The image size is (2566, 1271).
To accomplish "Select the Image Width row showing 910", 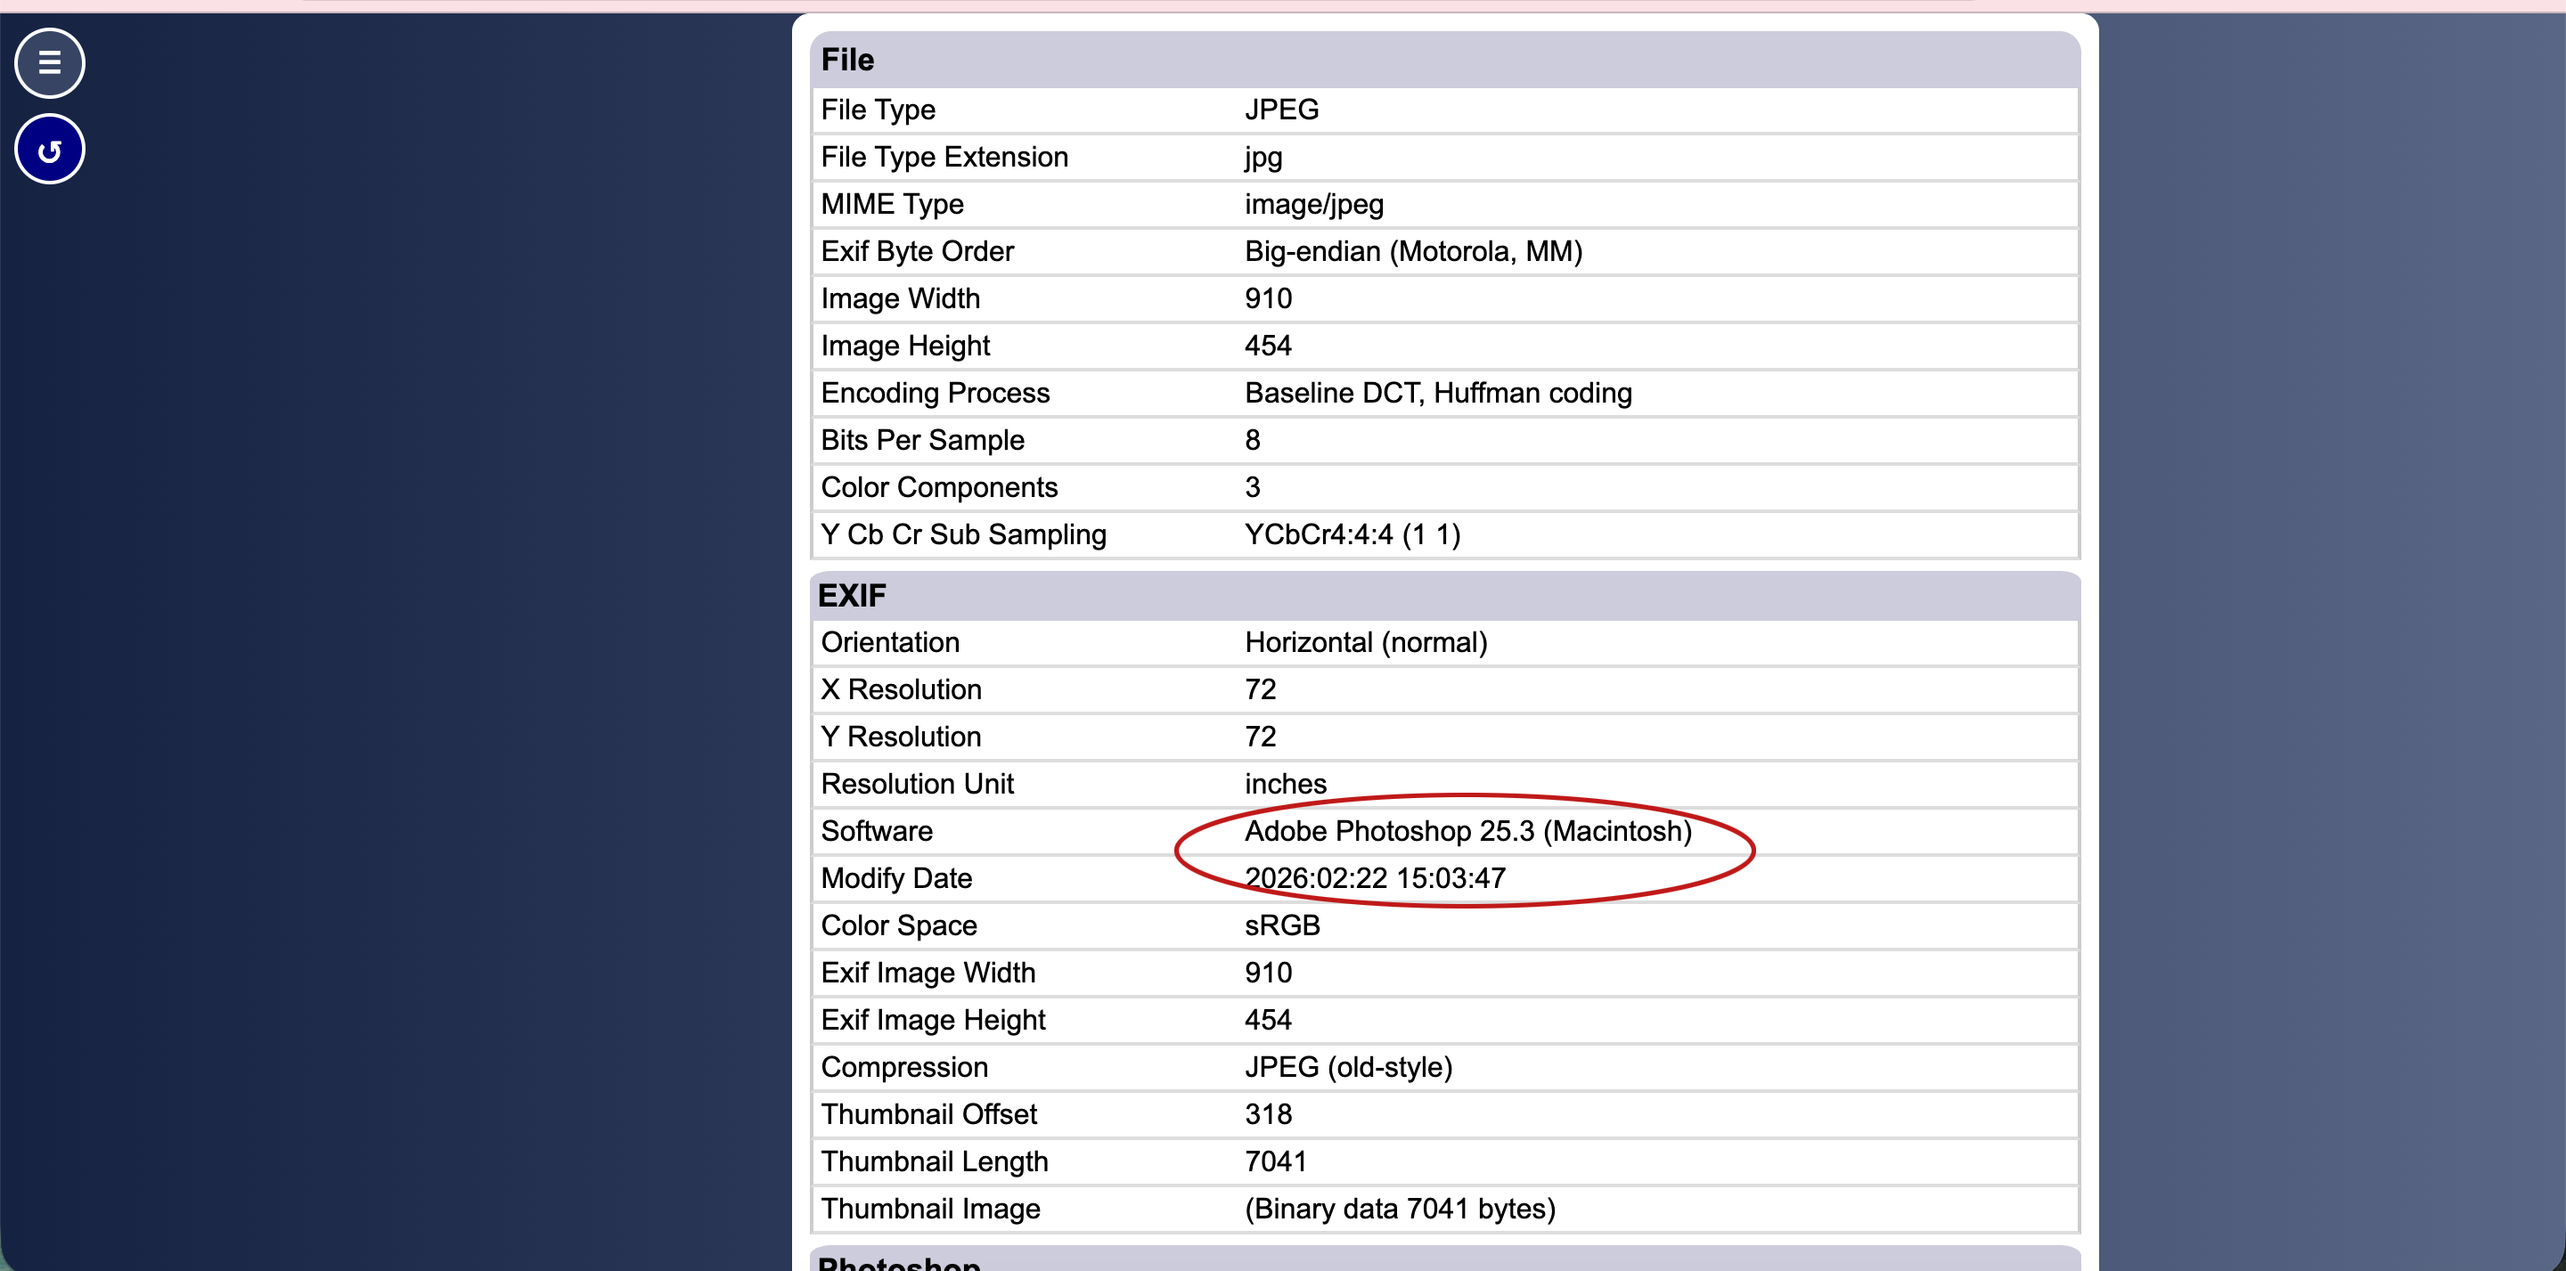I will point(1267,297).
